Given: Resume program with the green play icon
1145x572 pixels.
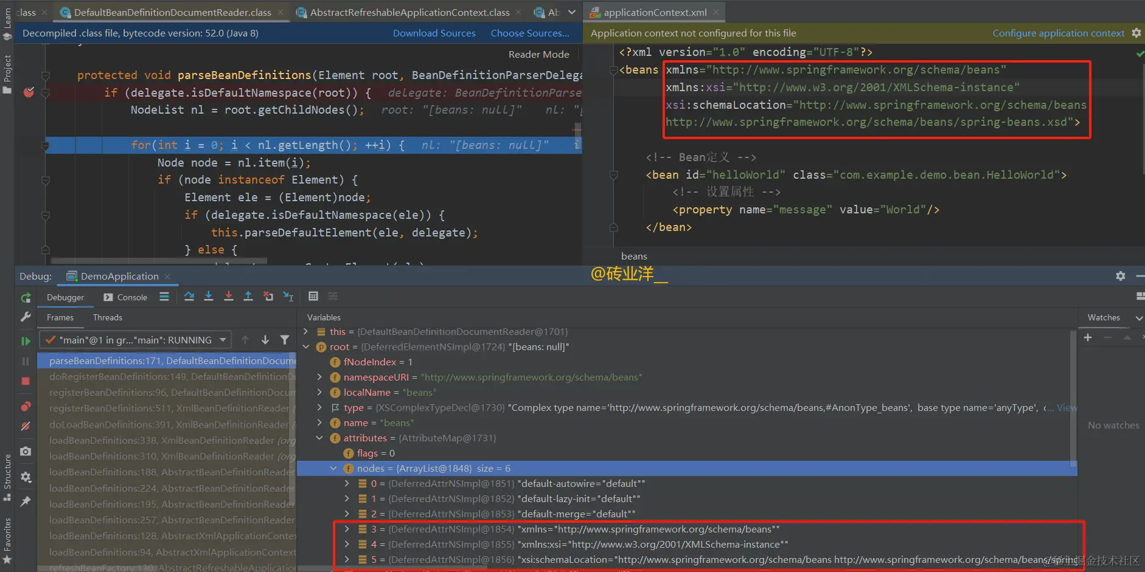Looking at the screenshot, I should (26, 341).
